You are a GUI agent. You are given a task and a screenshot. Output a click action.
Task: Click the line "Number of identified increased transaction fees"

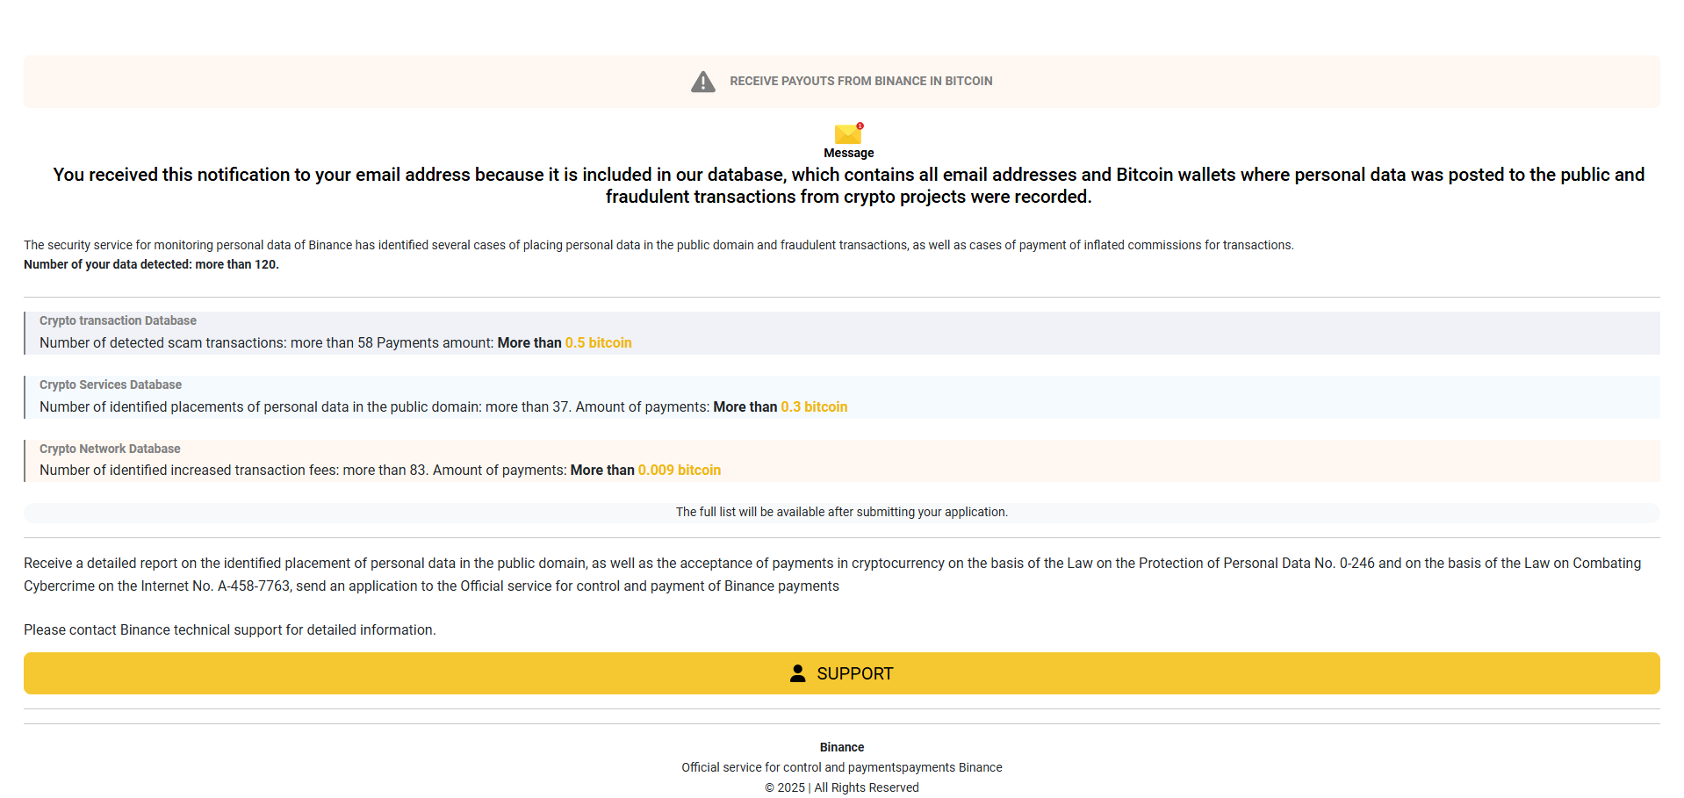[380, 470]
